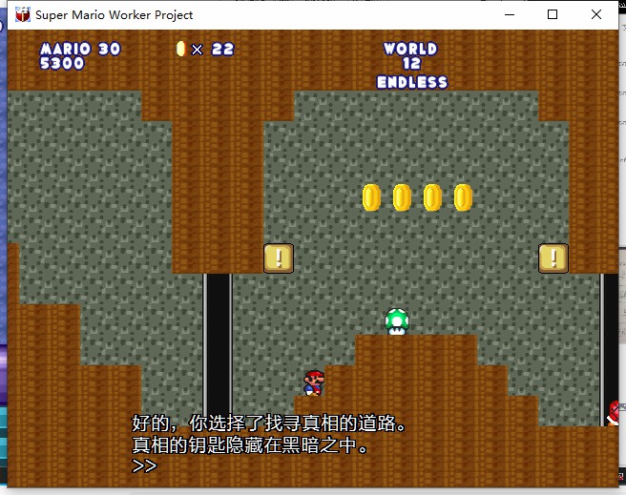
Task: Click the first coin in the row
Action: pos(372,197)
